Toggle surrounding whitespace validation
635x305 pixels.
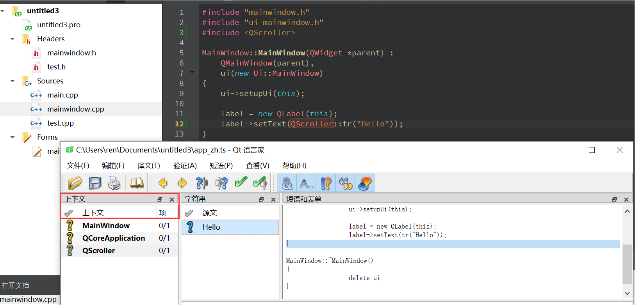[307, 183]
